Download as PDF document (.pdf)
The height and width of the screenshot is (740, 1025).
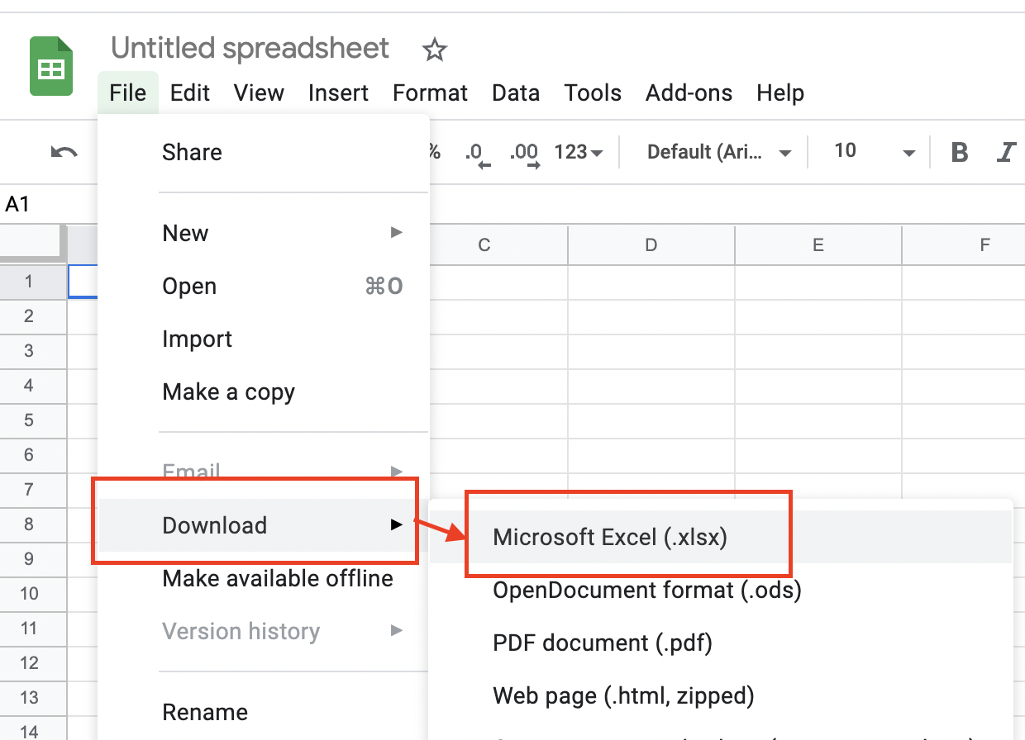(x=721, y=643)
